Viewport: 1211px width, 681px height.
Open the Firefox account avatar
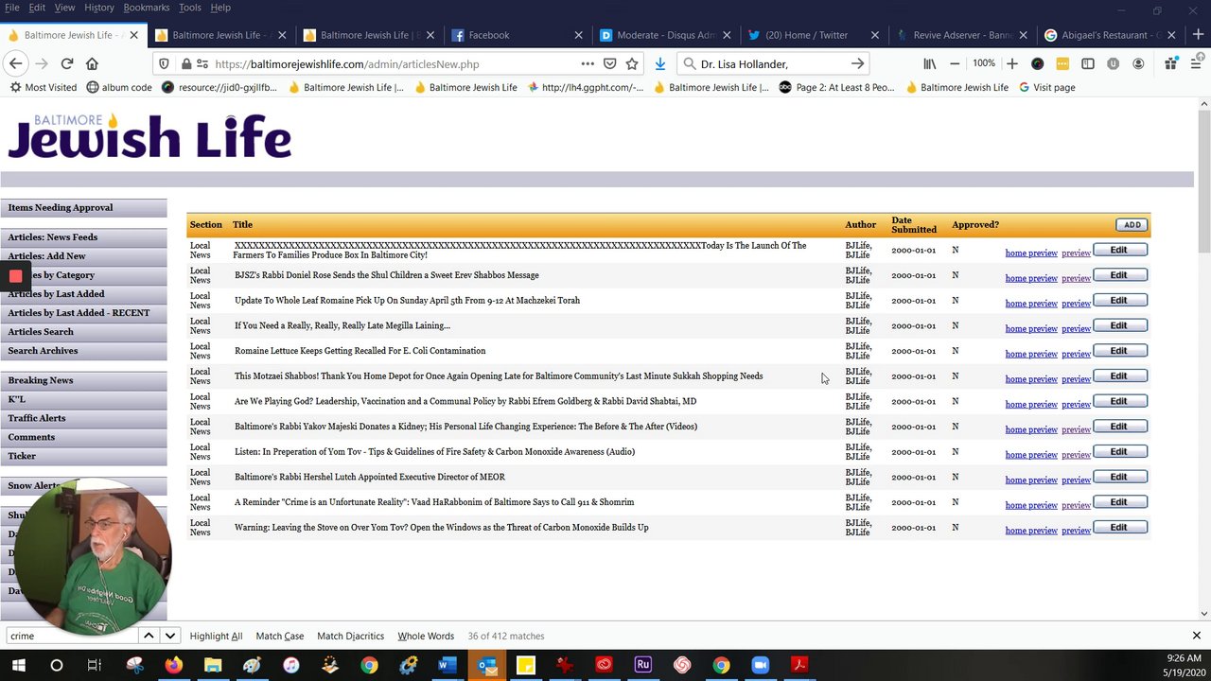click(1138, 63)
